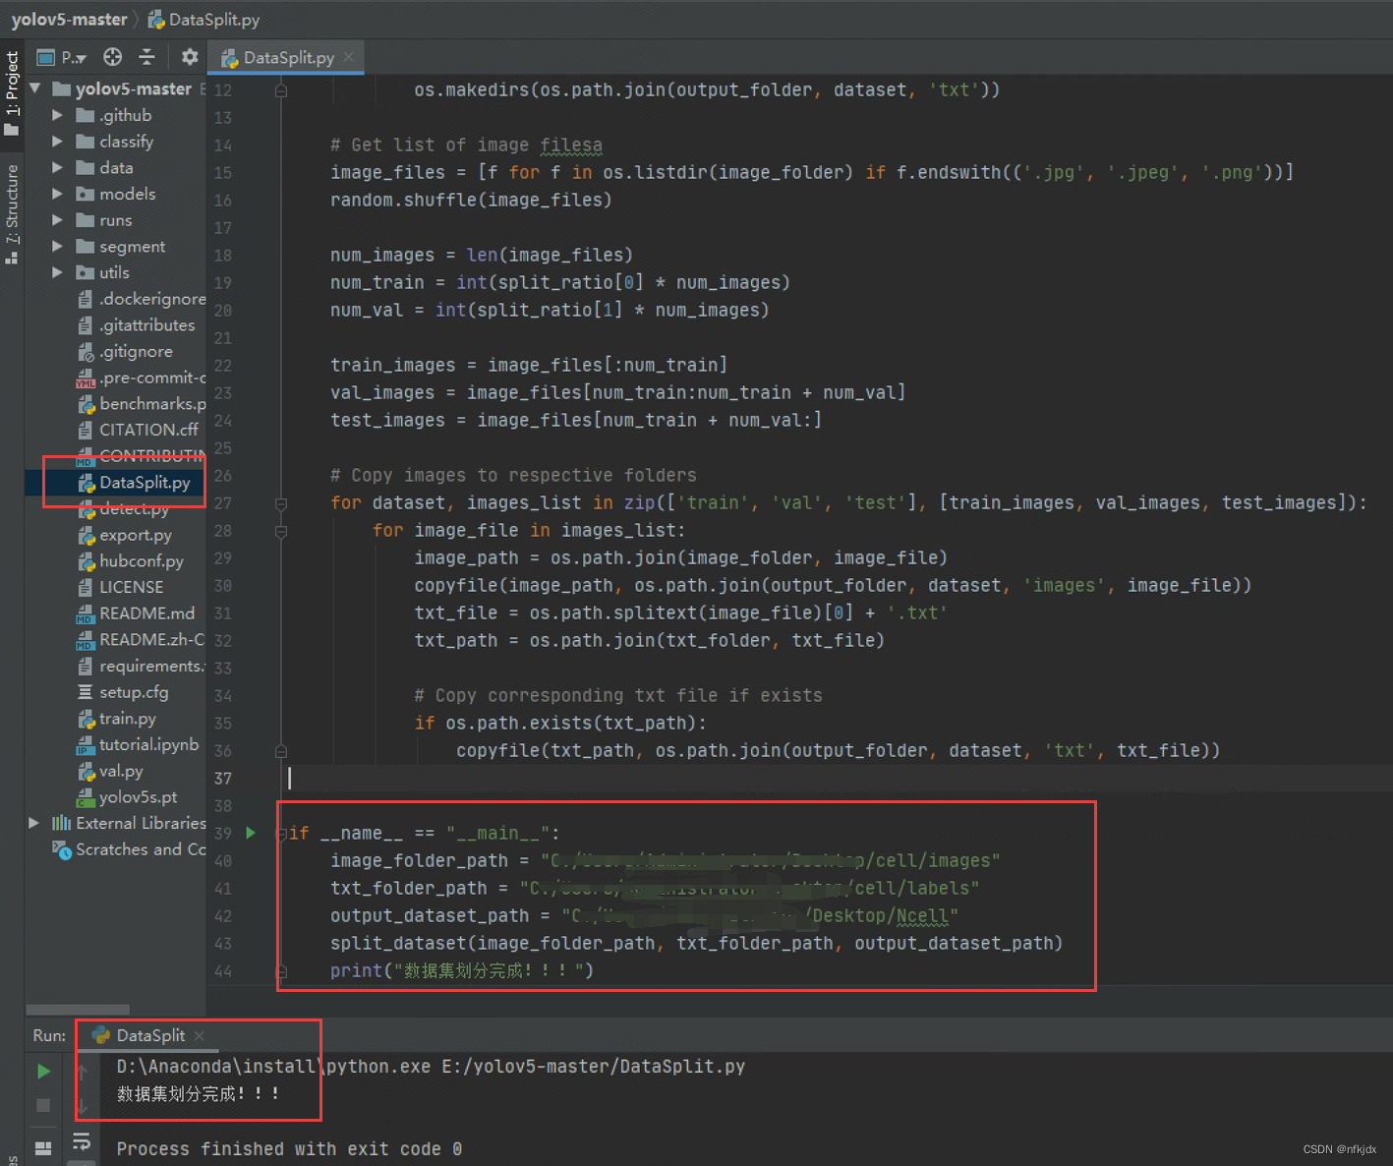
Task: Click the Up stack trace arrow
Action: pos(83,1071)
